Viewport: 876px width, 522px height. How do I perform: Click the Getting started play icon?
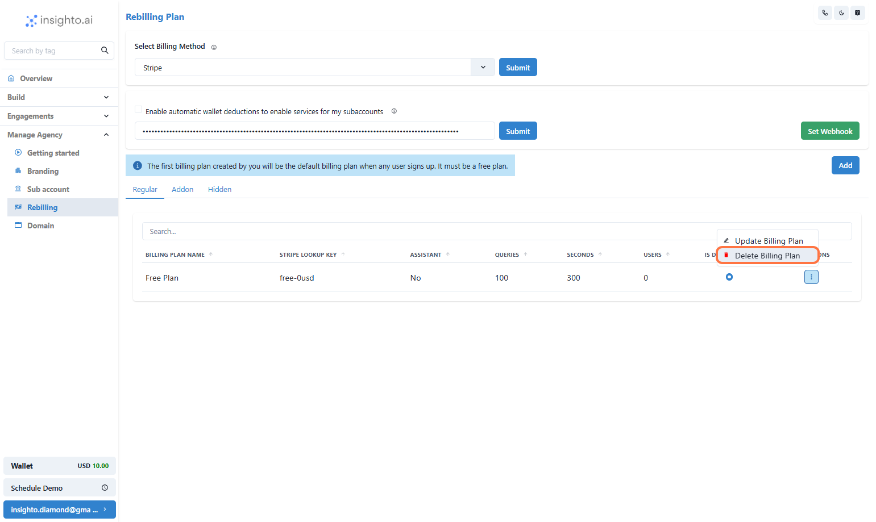point(18,152)
